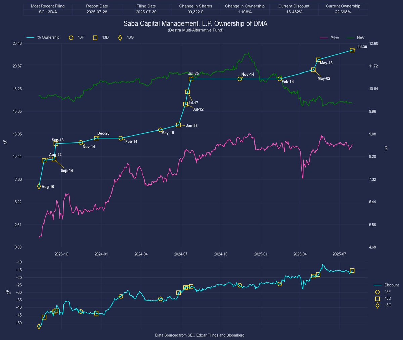
Task: Click the 13G diamond in the Discount legend
Action: [x=377, y=305]
